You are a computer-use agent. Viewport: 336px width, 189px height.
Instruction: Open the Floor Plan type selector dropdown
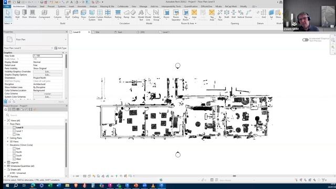click(66, 39)
